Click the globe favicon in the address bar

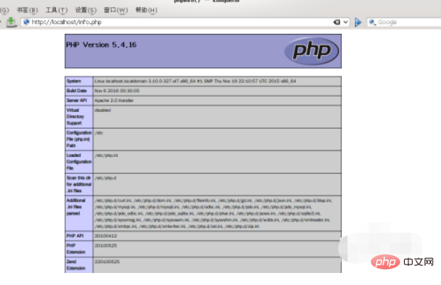[26, 22]
